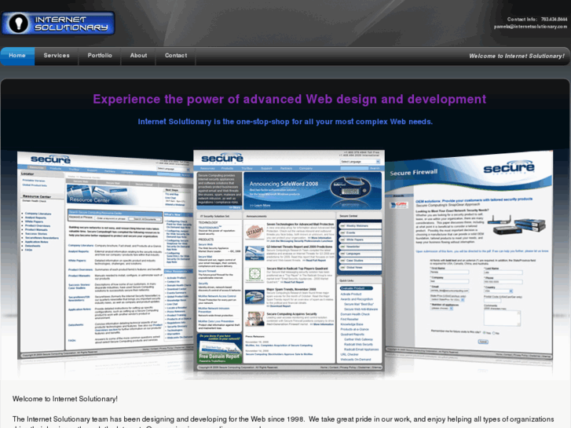The height and width of the screenshot is (428, 571).
Task: Navigate to the Contact page
Action: pos(176,56)
